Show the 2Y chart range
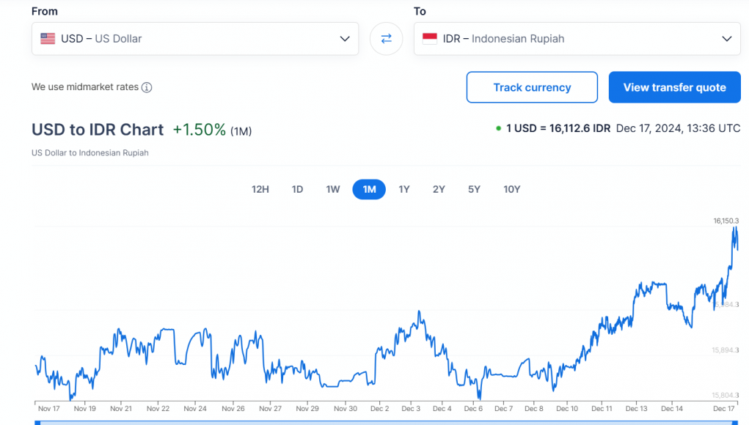The height and width of the screenshot is (425, 749). 439,189
